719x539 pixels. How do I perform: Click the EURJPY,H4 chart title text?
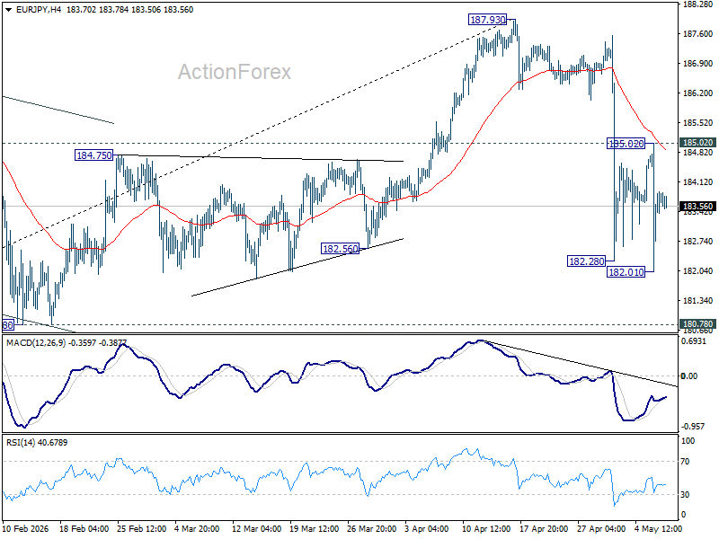pos(39,10)
